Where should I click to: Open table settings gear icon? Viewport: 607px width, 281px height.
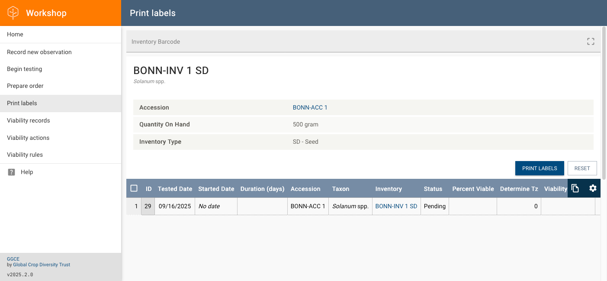click(x=593, y=188)
